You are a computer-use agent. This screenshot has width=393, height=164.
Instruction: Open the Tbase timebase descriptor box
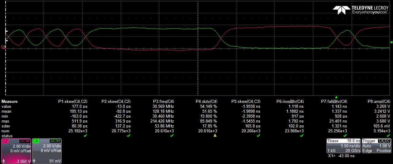coord(343,146)
